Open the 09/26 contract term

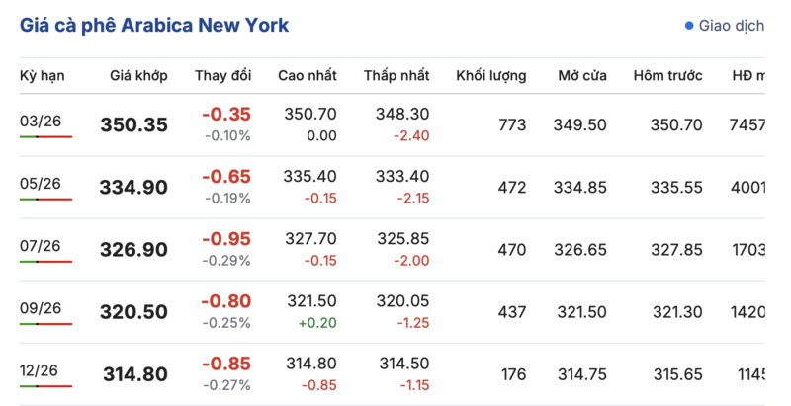(41, 307)
